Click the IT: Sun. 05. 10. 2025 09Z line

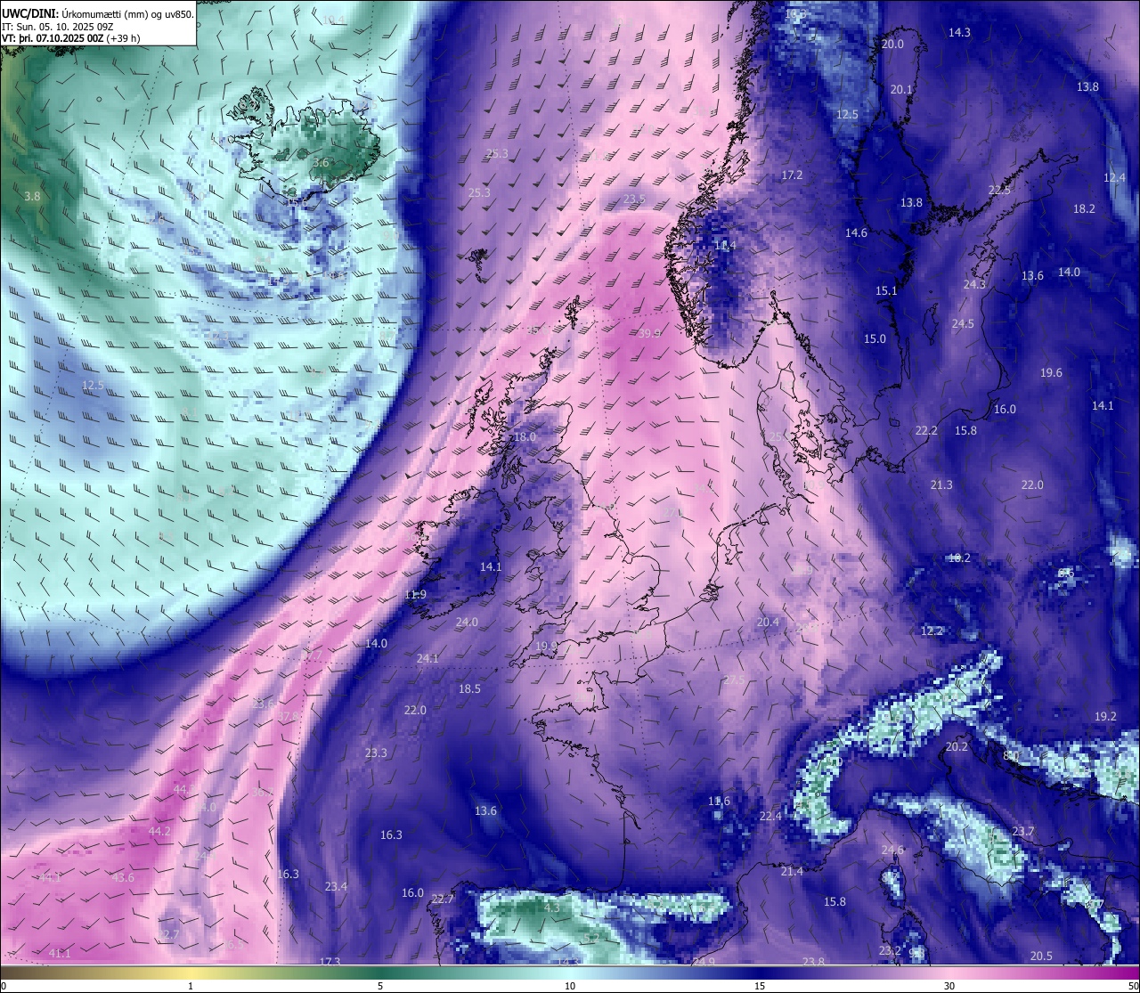pos(57,26)
